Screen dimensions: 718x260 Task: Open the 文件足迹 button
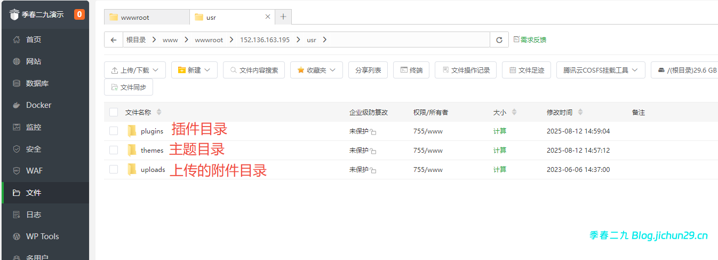pyautogui.click(x=526, y=70)
